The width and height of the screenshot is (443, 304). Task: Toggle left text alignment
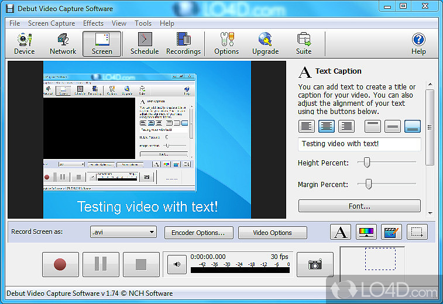[307, 126]
